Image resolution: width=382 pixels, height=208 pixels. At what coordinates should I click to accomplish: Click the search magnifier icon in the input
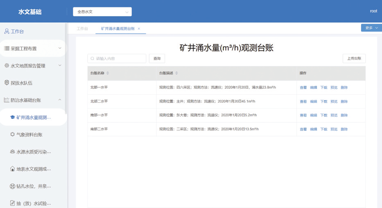(93, 58)
